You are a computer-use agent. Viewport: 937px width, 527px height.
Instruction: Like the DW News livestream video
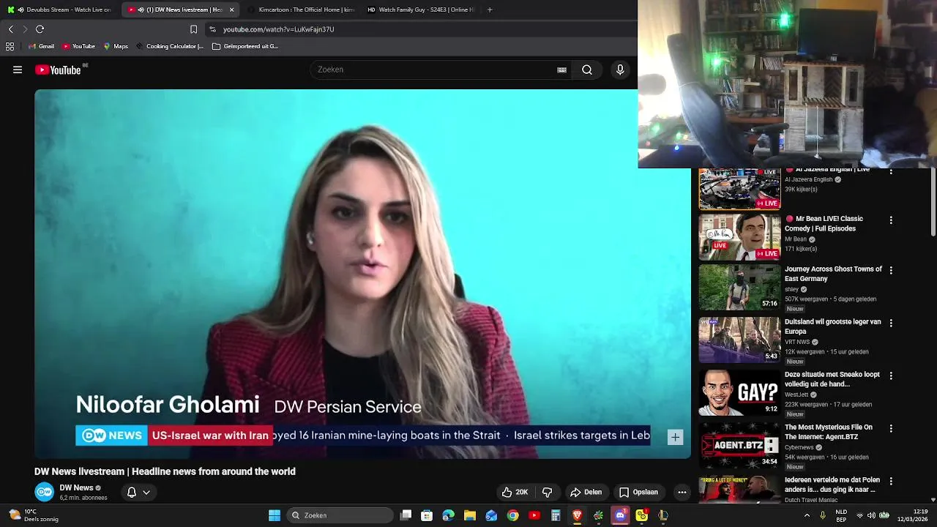[x=515, y=492]
